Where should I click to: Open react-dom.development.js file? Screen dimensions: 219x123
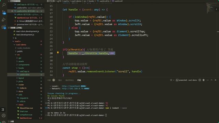(x=27, y=31)
